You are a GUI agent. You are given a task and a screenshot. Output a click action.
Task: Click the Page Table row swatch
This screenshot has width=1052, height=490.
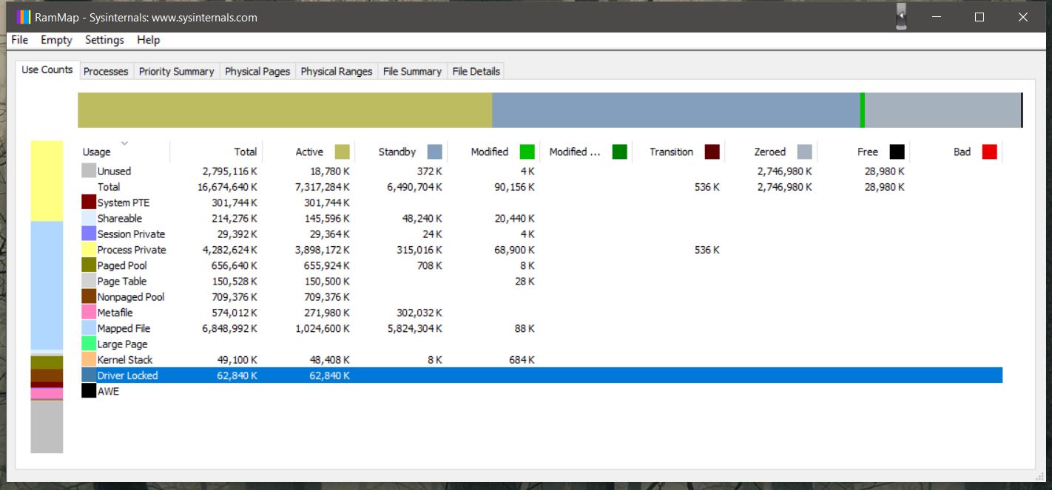pyautogui.click(x=89, y=281)
